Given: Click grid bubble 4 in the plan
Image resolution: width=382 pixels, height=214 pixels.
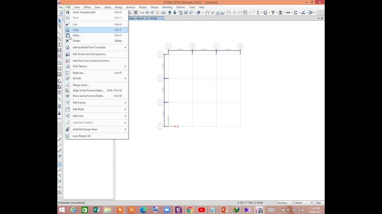Looking at the screenshot, I should point(160,54).
